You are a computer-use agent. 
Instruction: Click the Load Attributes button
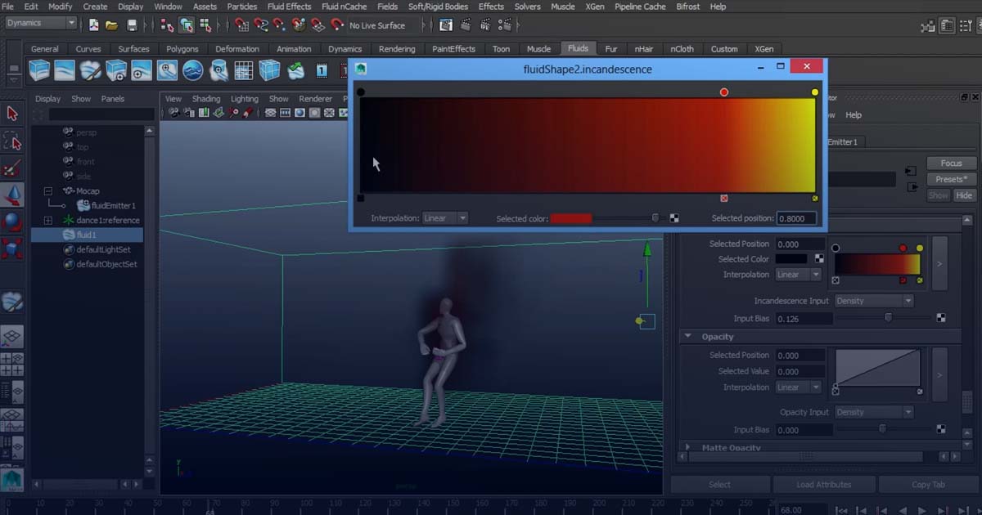tap(824, 484)
